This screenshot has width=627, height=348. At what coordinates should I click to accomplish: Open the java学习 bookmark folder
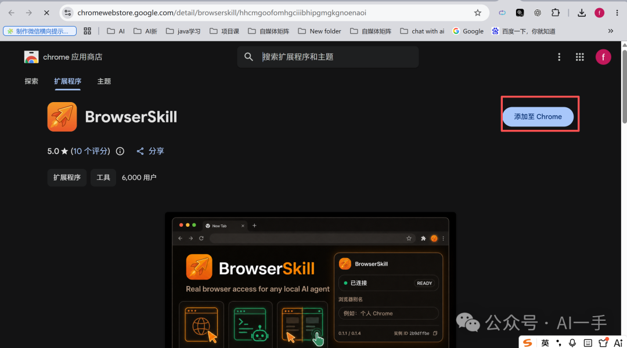pos(183,31)
